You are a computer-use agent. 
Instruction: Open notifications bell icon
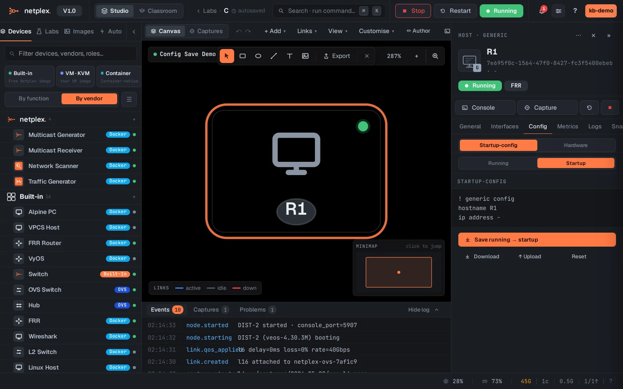pos(542,11)
